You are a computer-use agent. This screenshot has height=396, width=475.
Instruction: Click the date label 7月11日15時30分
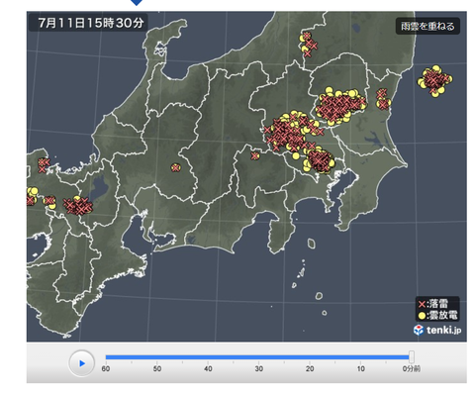[90, 23]
